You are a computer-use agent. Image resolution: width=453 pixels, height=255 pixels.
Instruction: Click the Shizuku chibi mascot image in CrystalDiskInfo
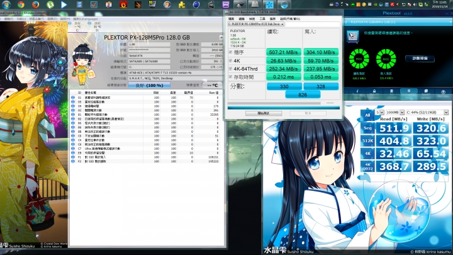[x=84, y=64]
